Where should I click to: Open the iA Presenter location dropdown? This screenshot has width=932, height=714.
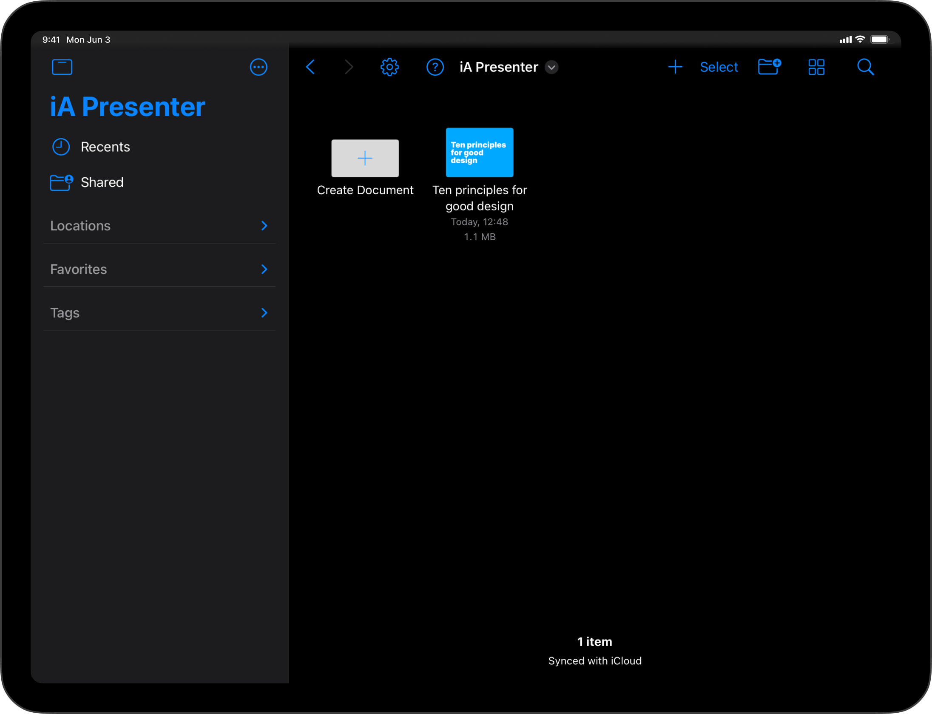pos(552,68)
